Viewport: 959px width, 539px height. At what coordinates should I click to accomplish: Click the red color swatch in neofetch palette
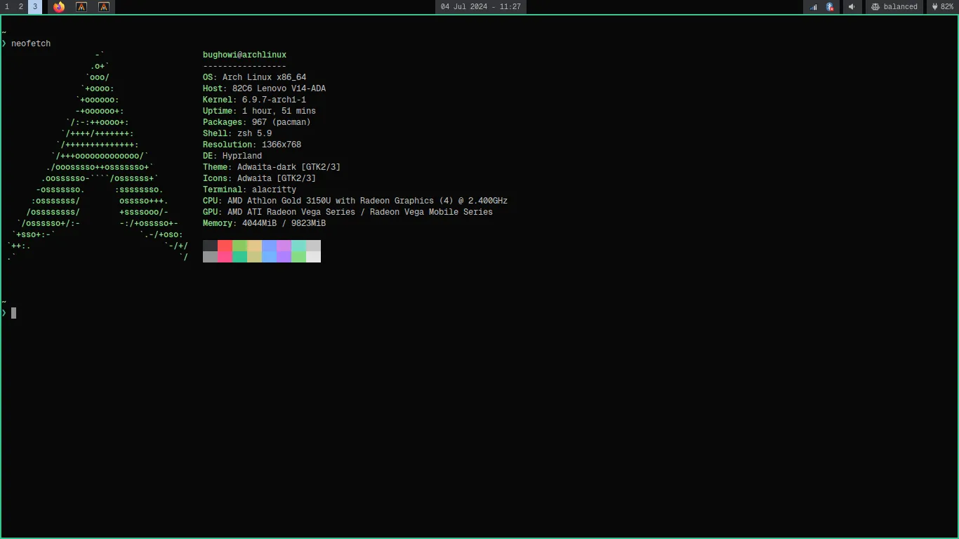pyautogui.click(x=225, y=245)
